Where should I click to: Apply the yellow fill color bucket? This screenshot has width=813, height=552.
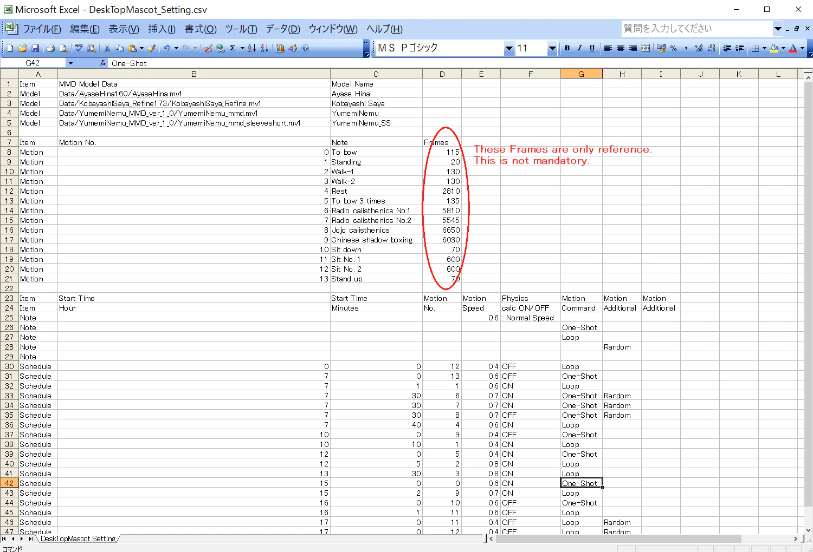[x=774, y=48]
